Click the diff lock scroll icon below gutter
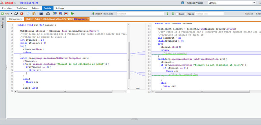The image size is (261, 125). coord(138,89)
